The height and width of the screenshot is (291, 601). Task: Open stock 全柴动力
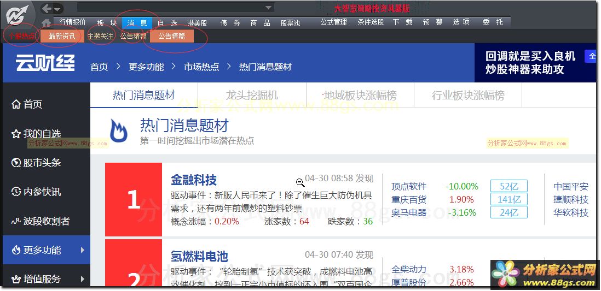click(408, 270)
